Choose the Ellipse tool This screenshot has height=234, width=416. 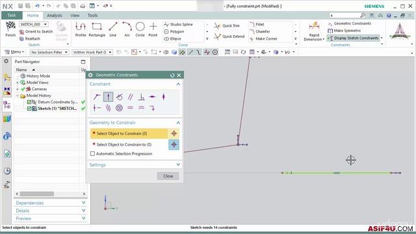click(172, 39)
